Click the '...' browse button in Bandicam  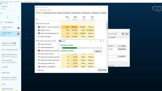click(119, 46)
